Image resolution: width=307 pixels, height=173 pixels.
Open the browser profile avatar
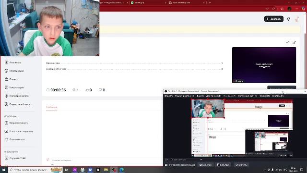tap(289, 9)
